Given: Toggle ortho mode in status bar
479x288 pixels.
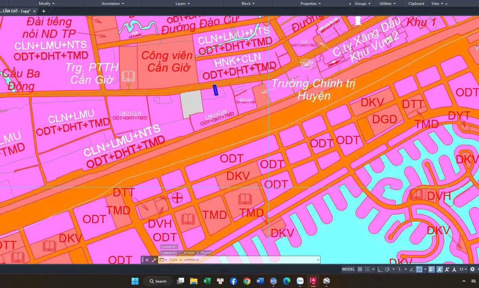Looking at the screenshot, I should point(380,269).
